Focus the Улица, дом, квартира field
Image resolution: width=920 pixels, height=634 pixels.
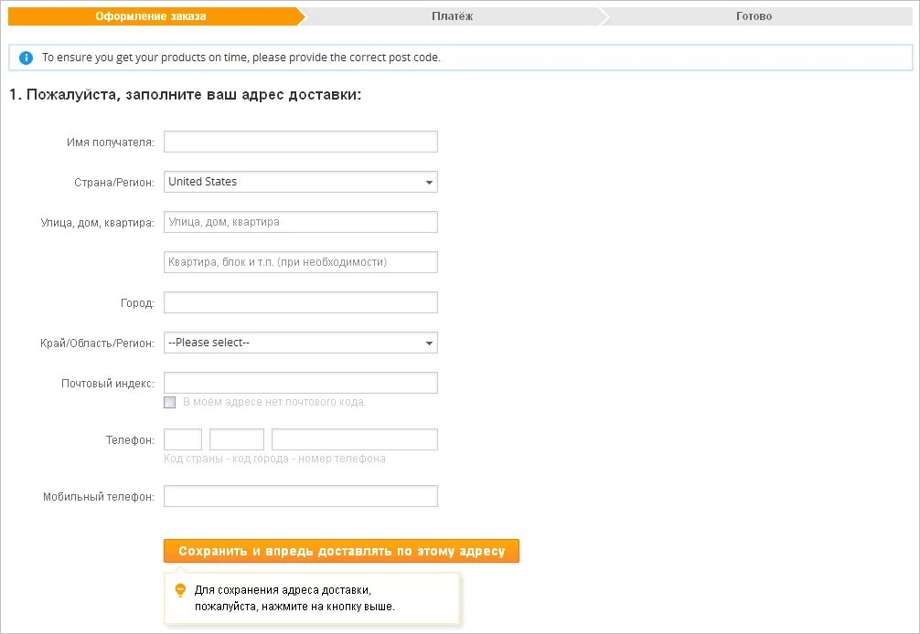[300, 222]
